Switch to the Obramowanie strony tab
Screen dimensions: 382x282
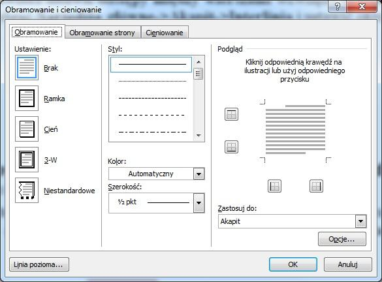pos(103,33)
